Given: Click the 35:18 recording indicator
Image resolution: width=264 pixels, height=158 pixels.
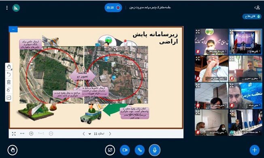Looking at the screenshot, I should click(113, 8).
